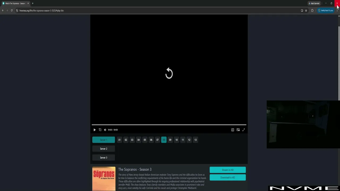Select episode 05
Screen dimensions: 340x191
[x=145, y=140]
